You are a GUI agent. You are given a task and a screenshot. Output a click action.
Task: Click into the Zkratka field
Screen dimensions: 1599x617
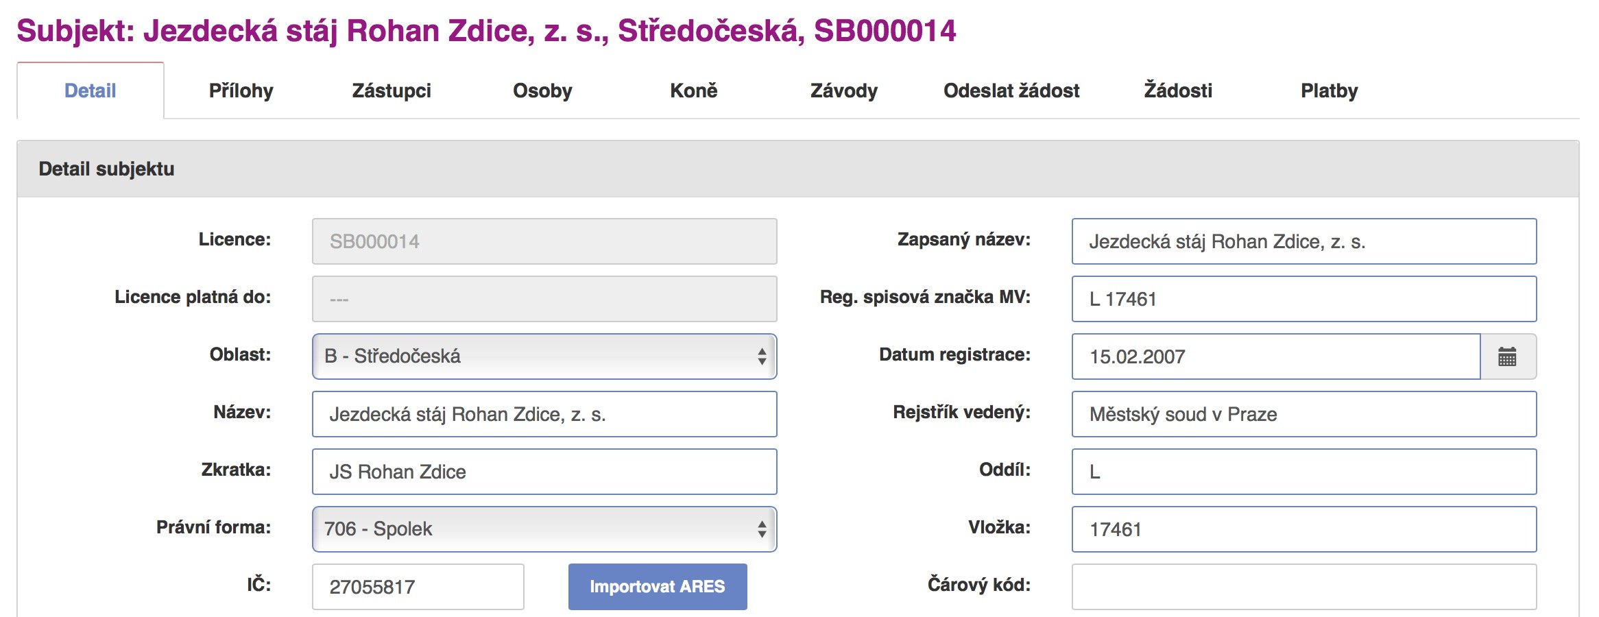544,472
